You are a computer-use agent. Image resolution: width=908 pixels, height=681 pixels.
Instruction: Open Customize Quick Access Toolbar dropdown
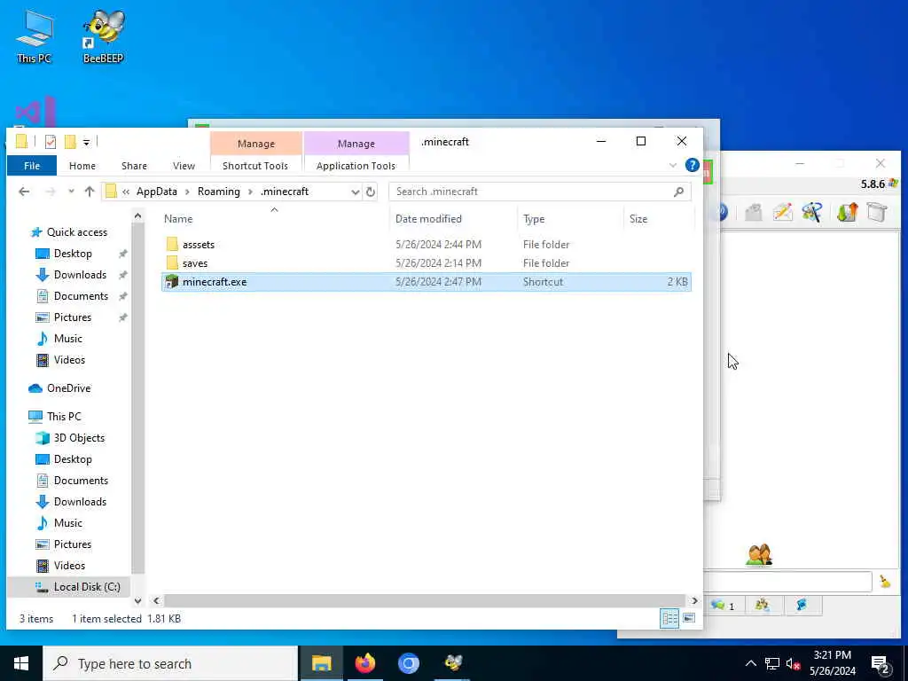click(x=86, y=142)
